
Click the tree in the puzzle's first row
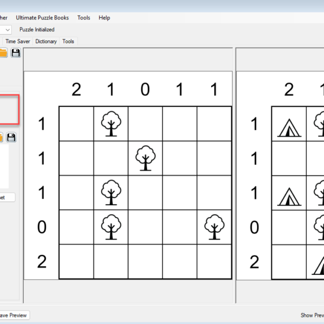pos(111,124)
